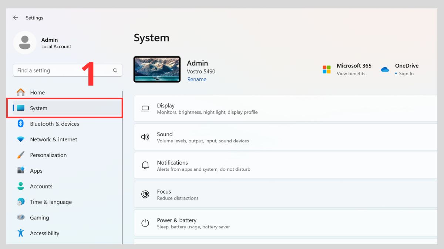Select Home in the sidebar
This screenshot has height=249, width=444.
click(37, 92)
